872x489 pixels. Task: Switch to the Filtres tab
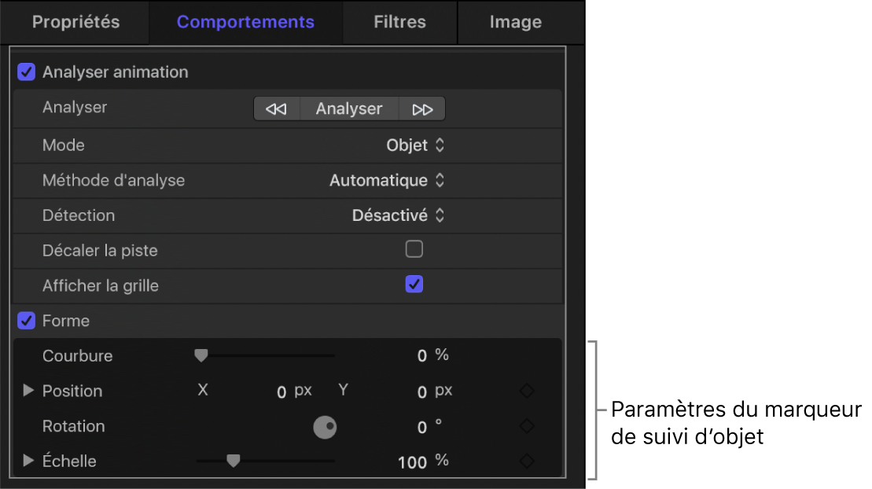[x=399, y=22]
